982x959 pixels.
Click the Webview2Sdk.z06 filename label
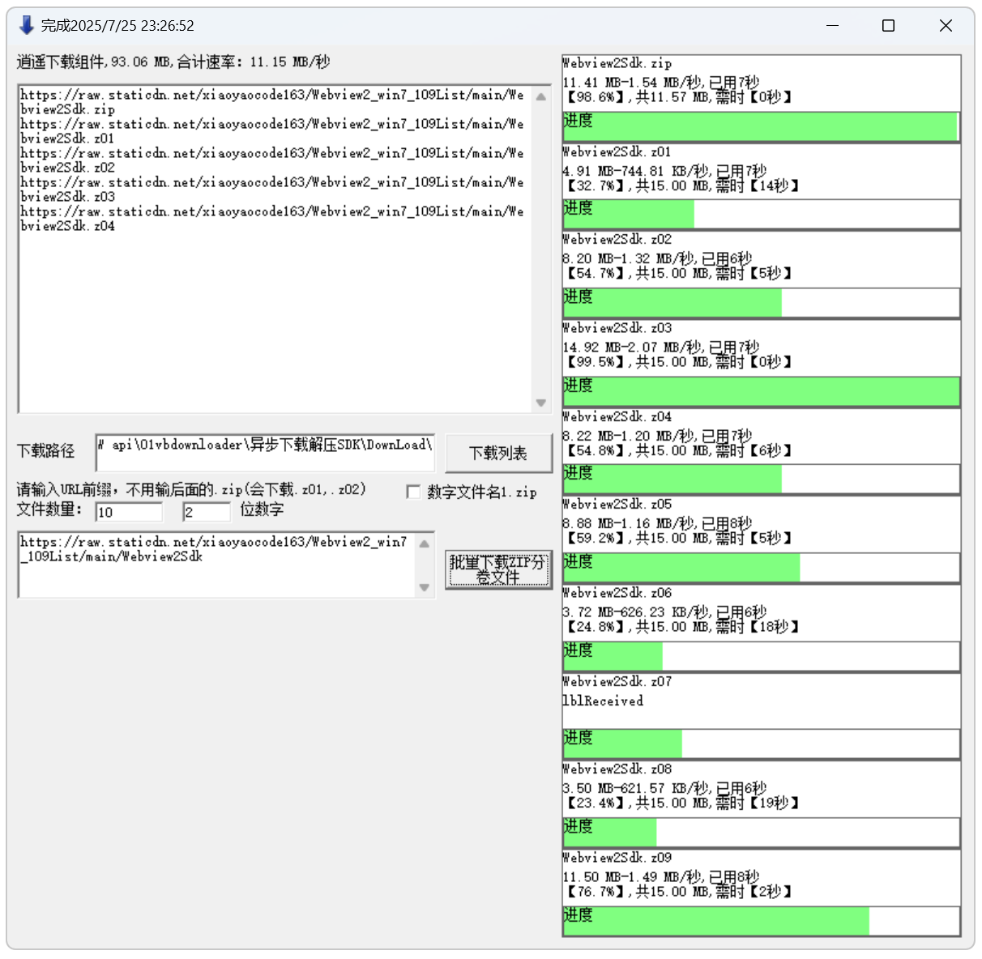(617, 593)
